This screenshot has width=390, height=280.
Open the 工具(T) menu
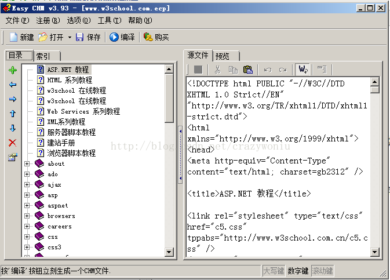[110, 20]
